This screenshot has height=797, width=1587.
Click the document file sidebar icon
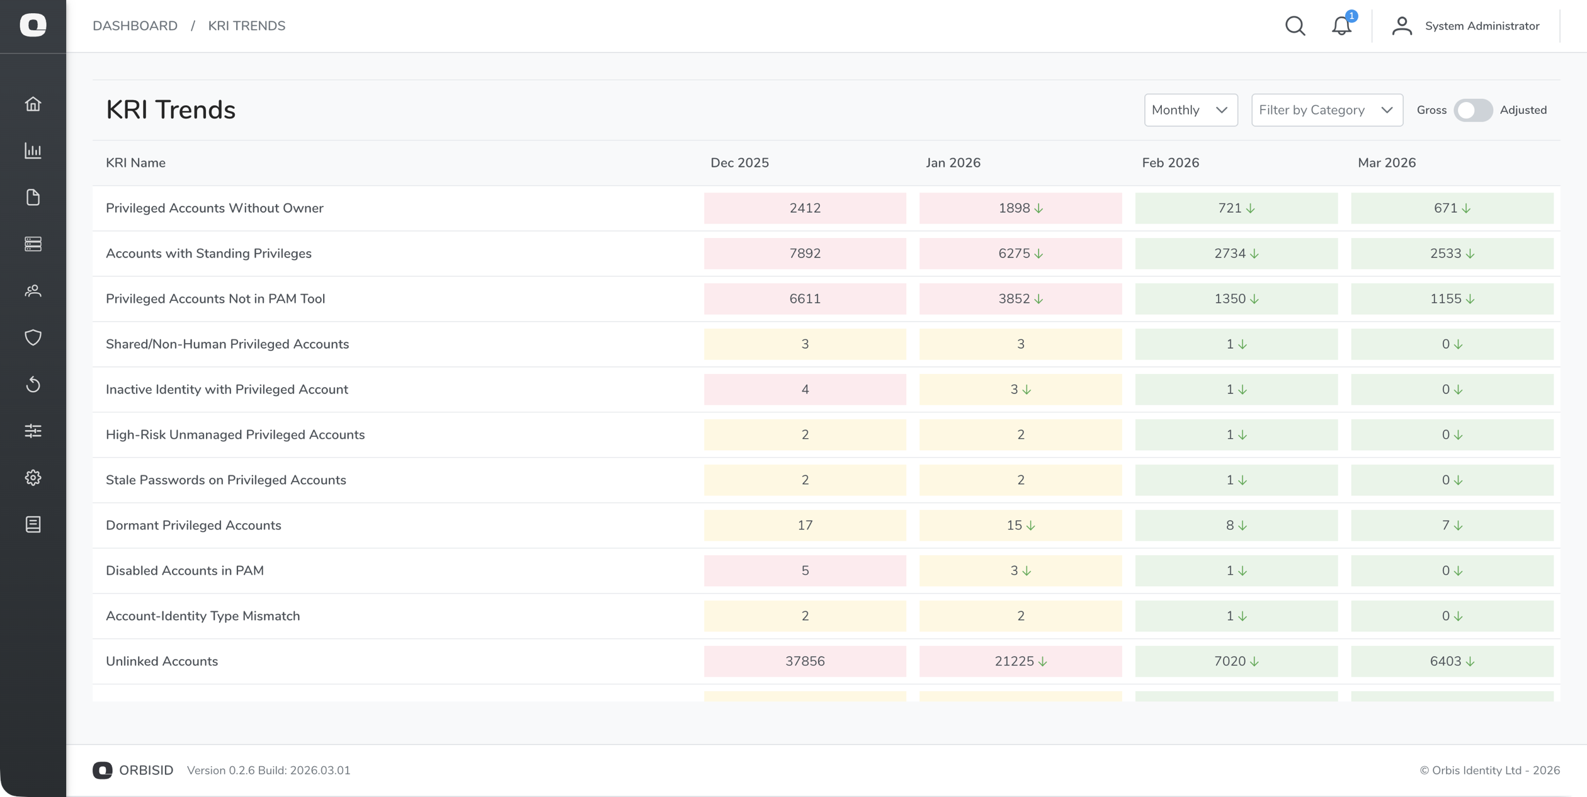click(x=33, y=197)
